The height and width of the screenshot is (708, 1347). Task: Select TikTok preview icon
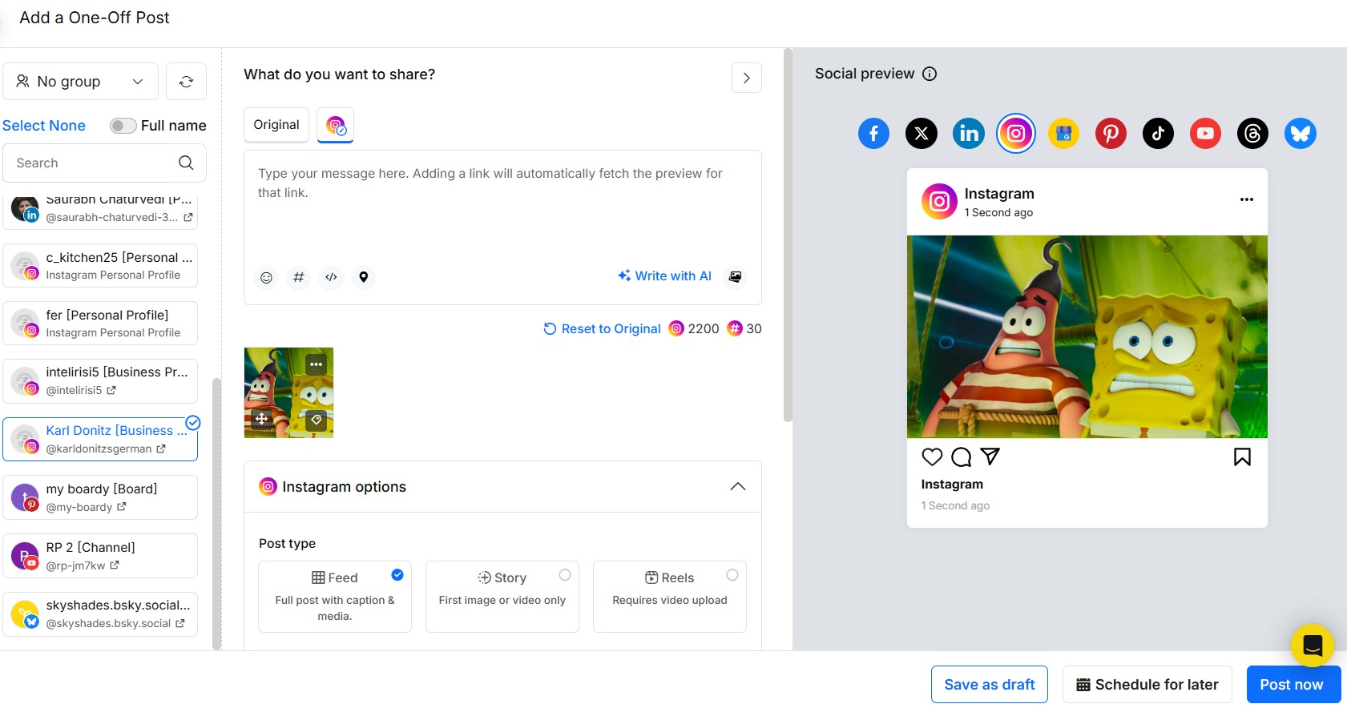point(1158,133)
